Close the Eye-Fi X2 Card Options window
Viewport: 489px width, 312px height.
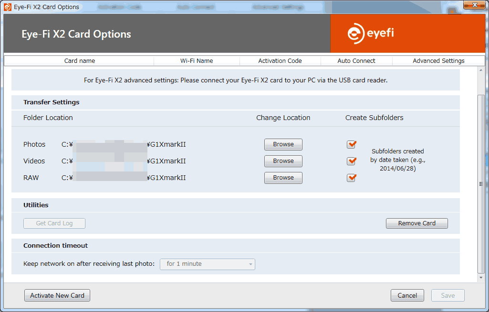point(474,5)
